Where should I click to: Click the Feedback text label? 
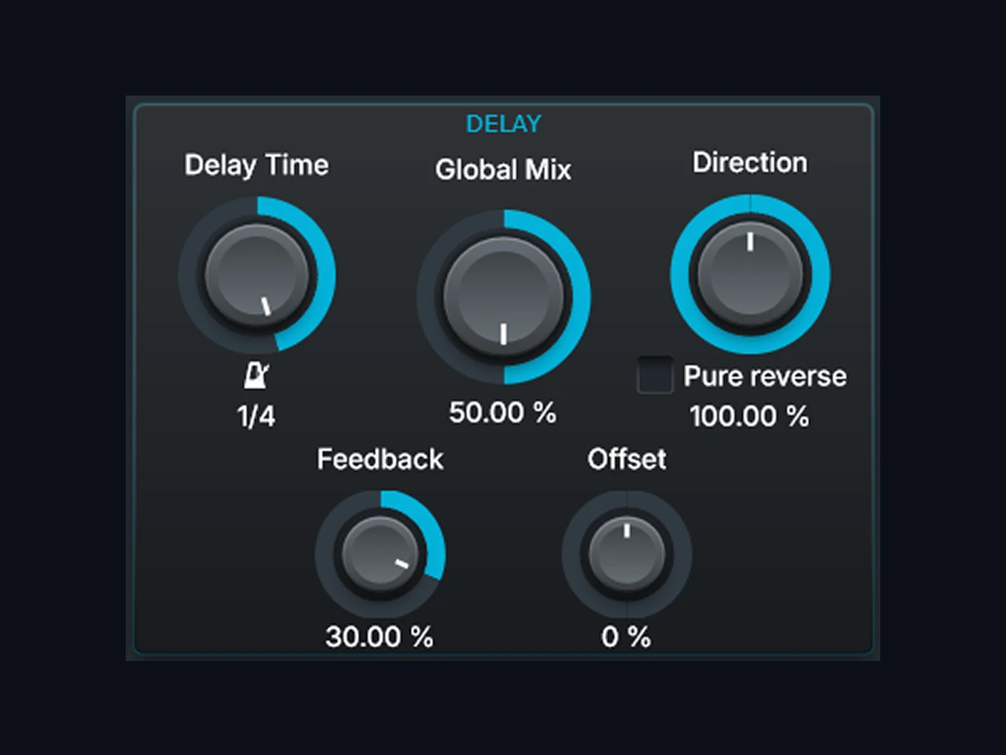[381, 459]
